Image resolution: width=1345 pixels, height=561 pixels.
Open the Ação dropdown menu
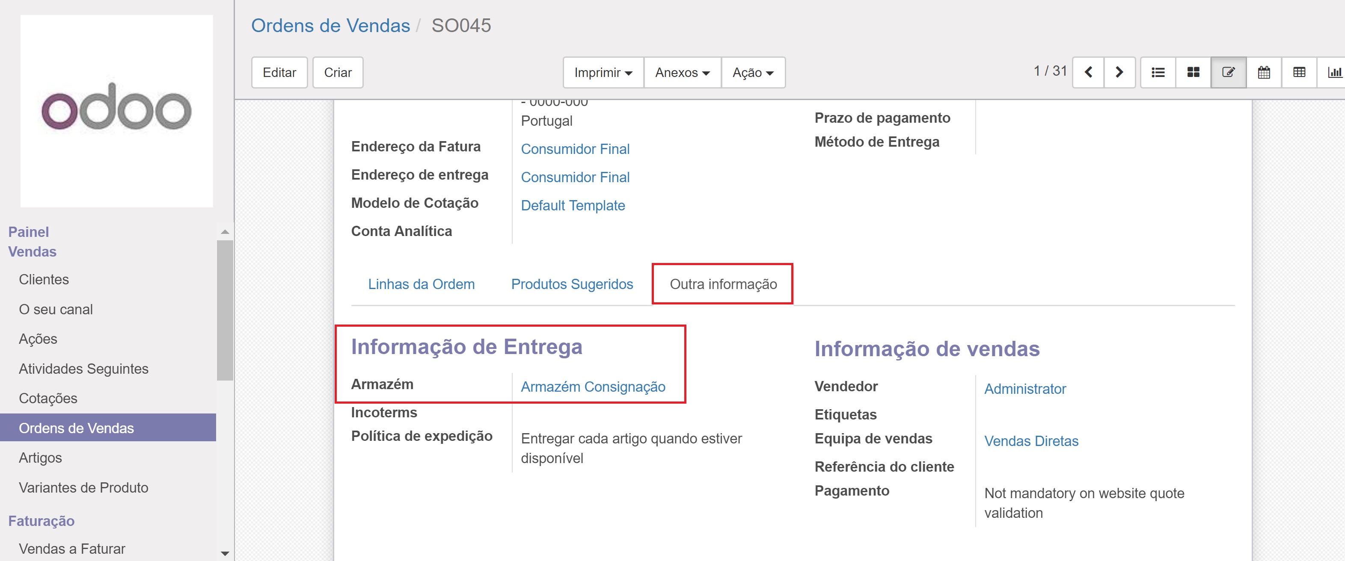[x=752, y=73]
